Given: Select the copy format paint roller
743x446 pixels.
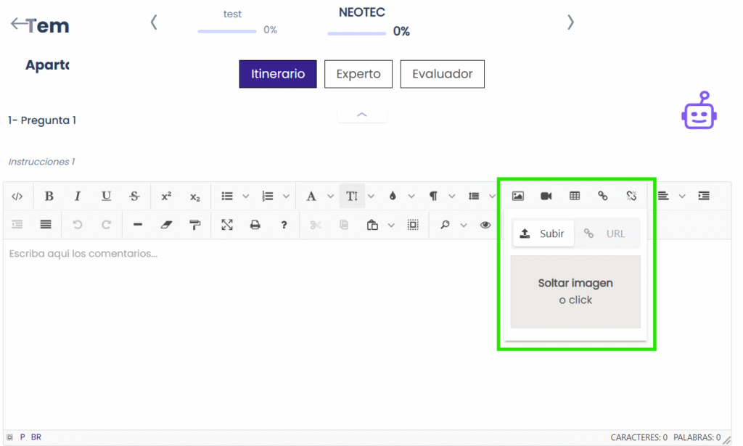Looking at the screenshot, I should [x=194, y=224].
